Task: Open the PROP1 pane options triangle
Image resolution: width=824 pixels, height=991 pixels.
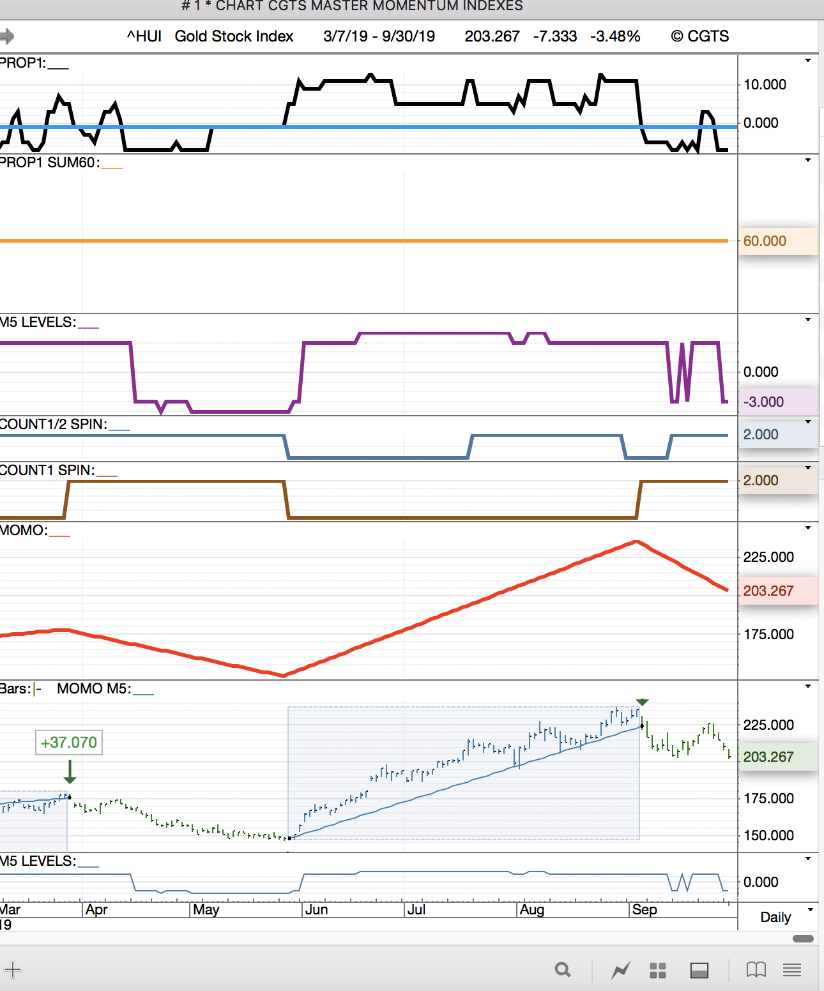Action: [x=808, y=61]
